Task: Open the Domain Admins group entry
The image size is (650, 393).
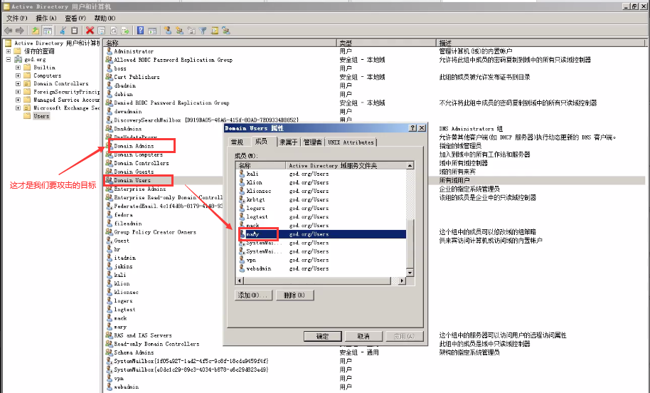Action: 134,146
